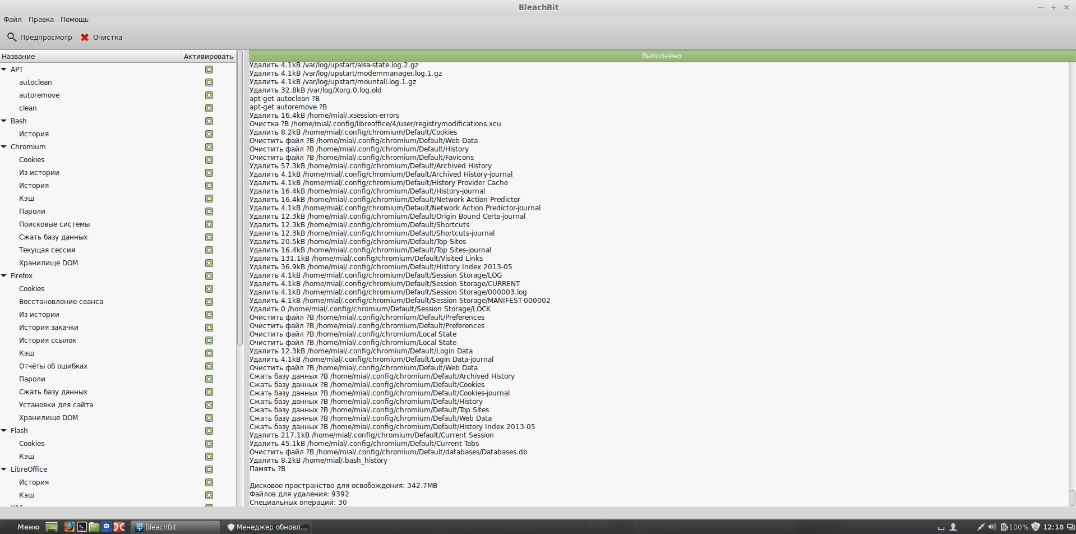
Task: Open the file manager launcher in the panel
Action: coord(94,527)
